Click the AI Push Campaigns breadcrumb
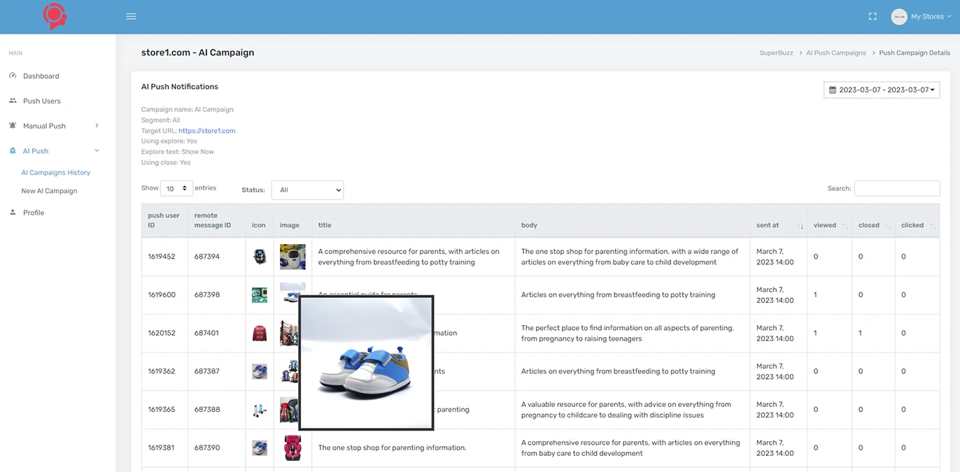Screen dimensions: 960x472 click(836, 53)
